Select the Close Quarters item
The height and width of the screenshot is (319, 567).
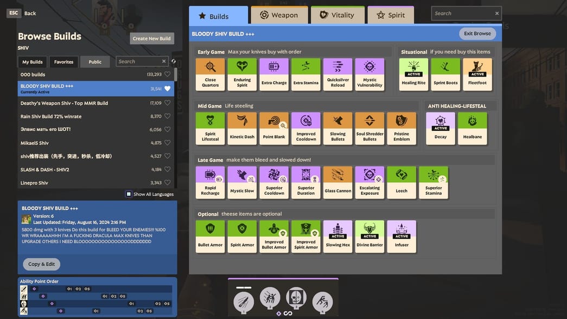(210, 74)
